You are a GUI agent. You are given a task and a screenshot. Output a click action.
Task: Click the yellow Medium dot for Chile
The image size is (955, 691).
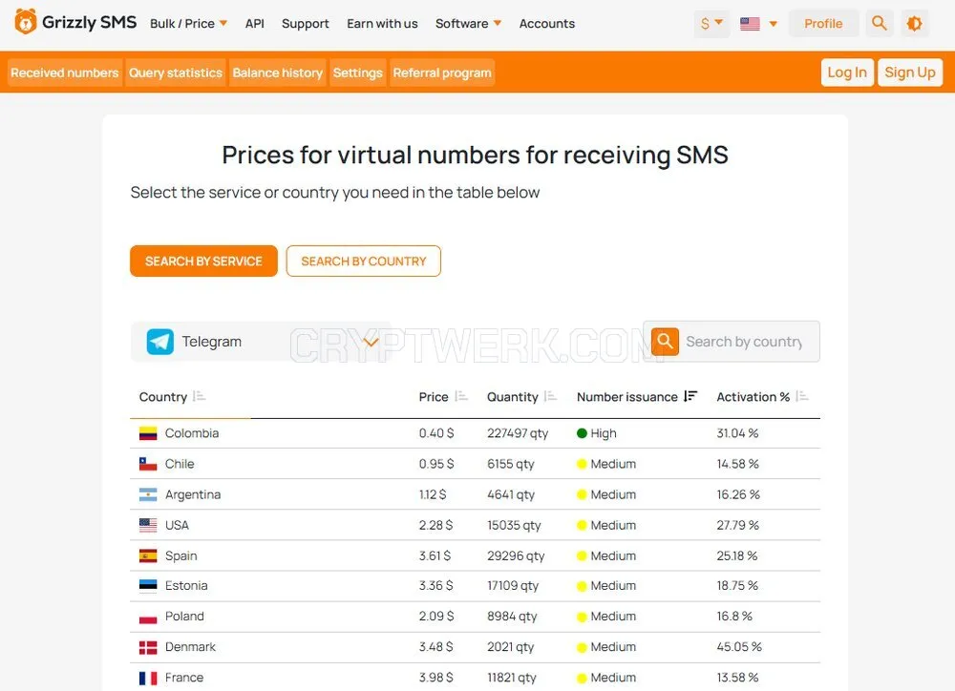pyautogui.click(x=582, y=464)
